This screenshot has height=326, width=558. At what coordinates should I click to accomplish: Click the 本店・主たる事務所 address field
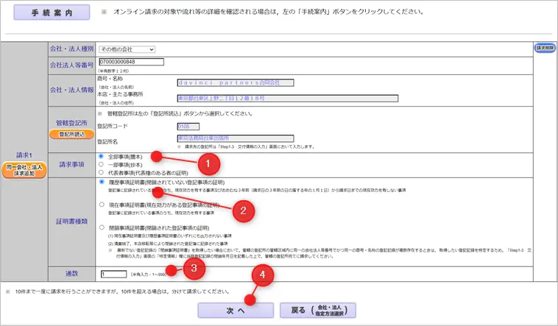pos(287,97)
